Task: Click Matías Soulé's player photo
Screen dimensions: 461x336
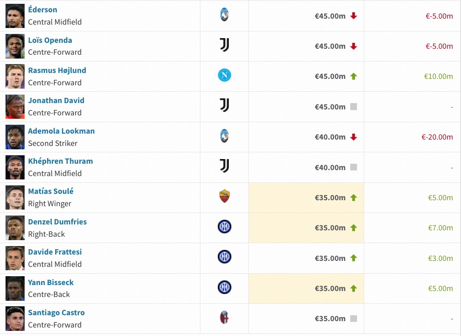Action: [x=15, y=198]
